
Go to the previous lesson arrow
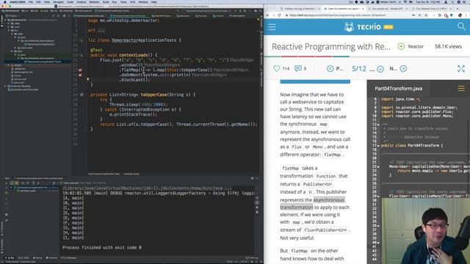330,68
